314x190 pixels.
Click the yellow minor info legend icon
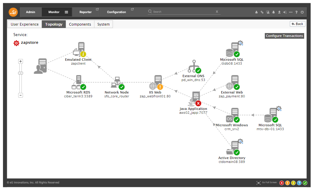coord(293,183)
